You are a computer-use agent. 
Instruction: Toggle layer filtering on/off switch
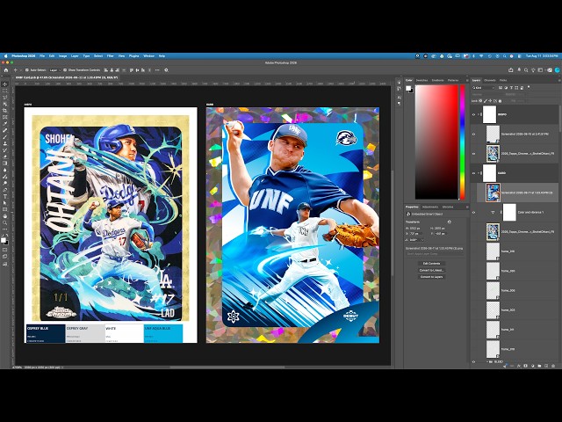(529, 87)
